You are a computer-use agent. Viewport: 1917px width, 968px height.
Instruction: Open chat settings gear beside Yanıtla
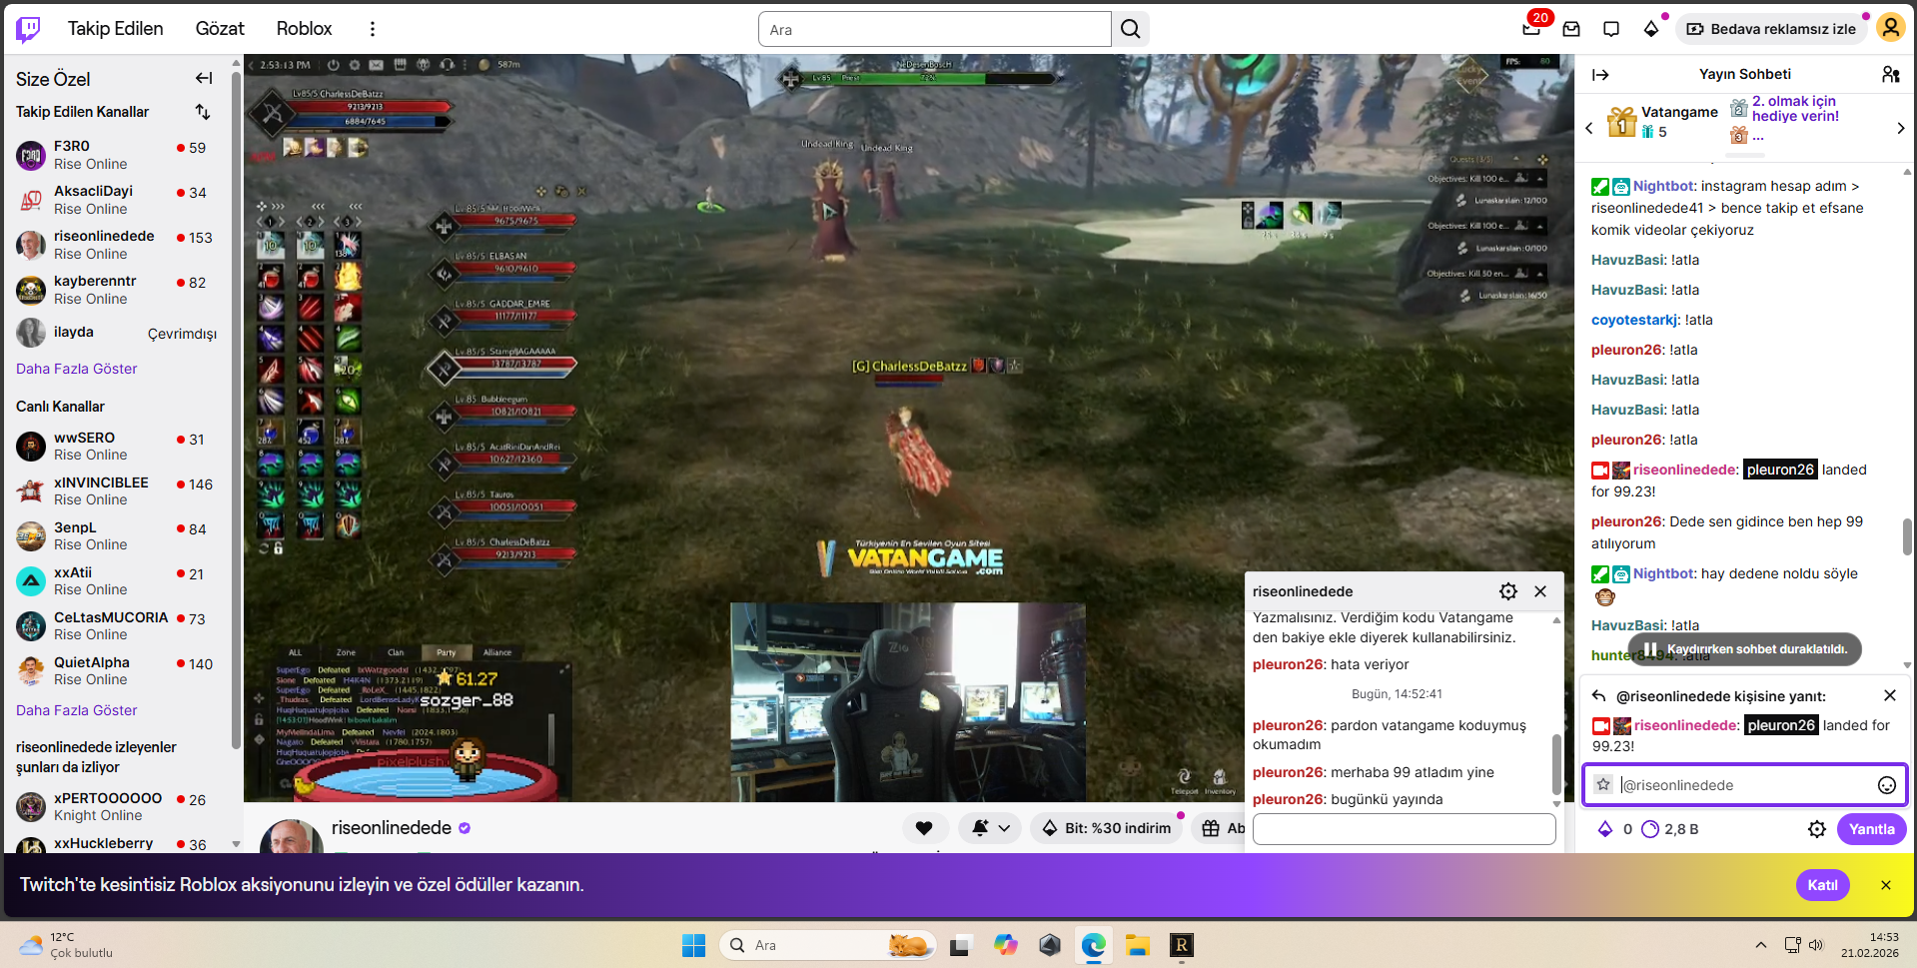[x=1817, y=829]
